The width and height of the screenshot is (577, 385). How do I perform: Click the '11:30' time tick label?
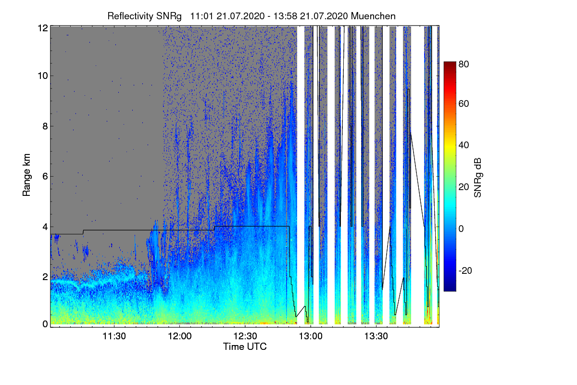click(114, 336)
